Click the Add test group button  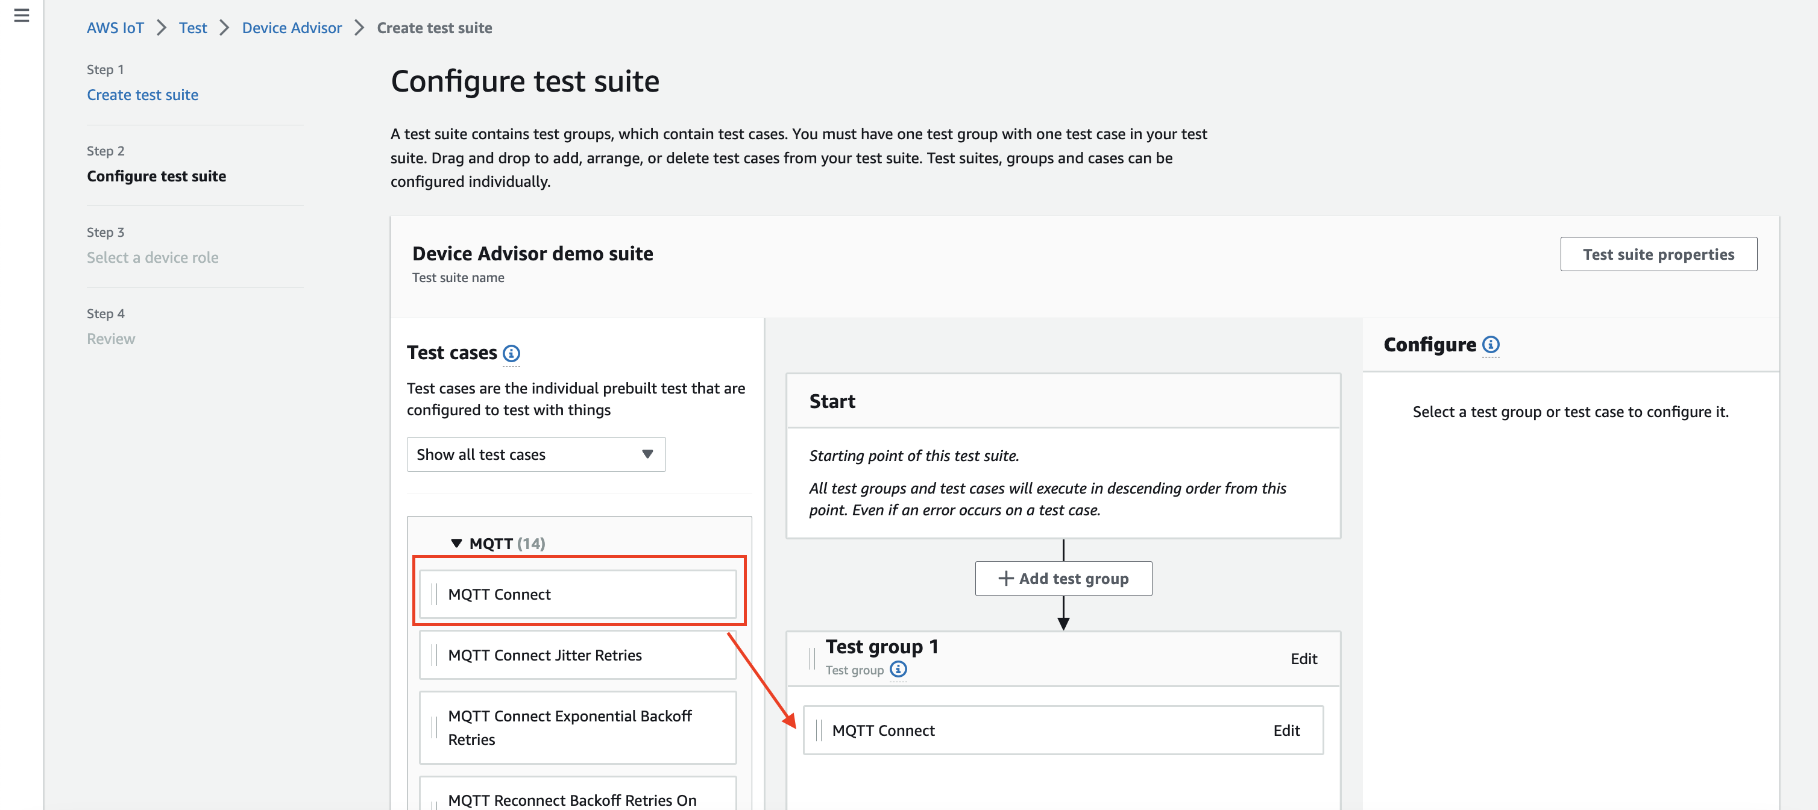[x=1063, y=578]
